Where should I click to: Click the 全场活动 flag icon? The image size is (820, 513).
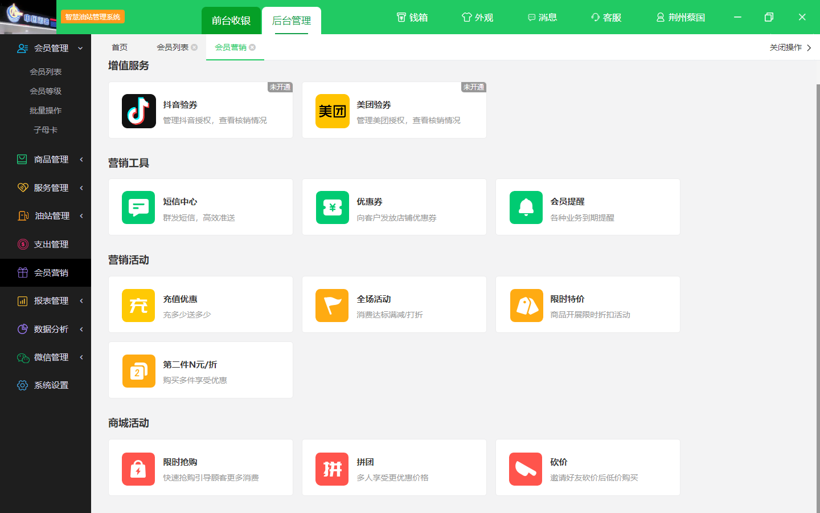(332, 306)
